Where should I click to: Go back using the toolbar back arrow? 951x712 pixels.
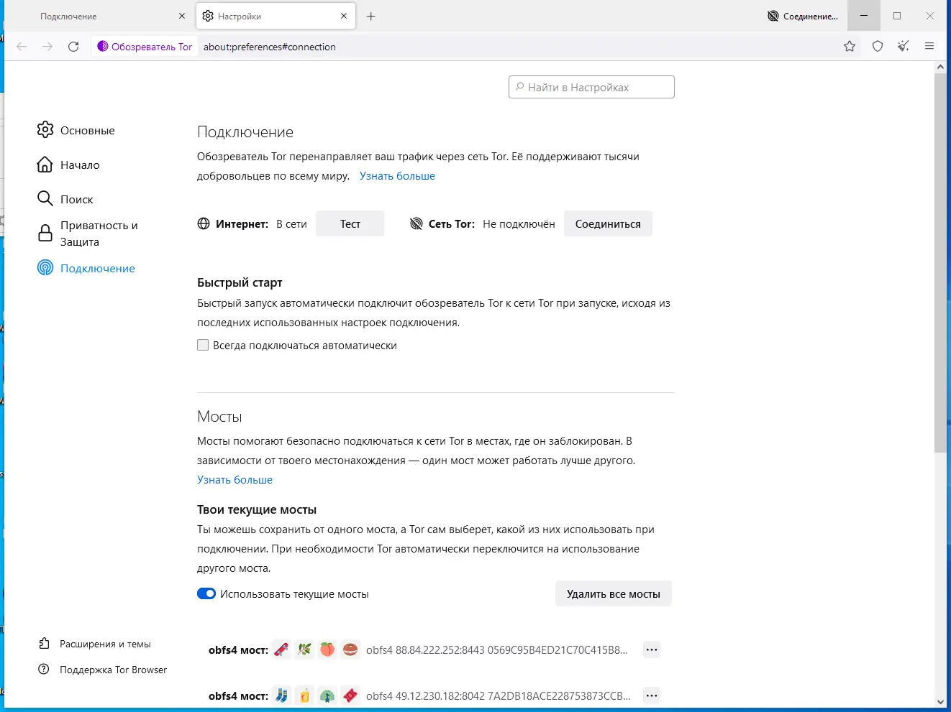(x=22, y=47)
